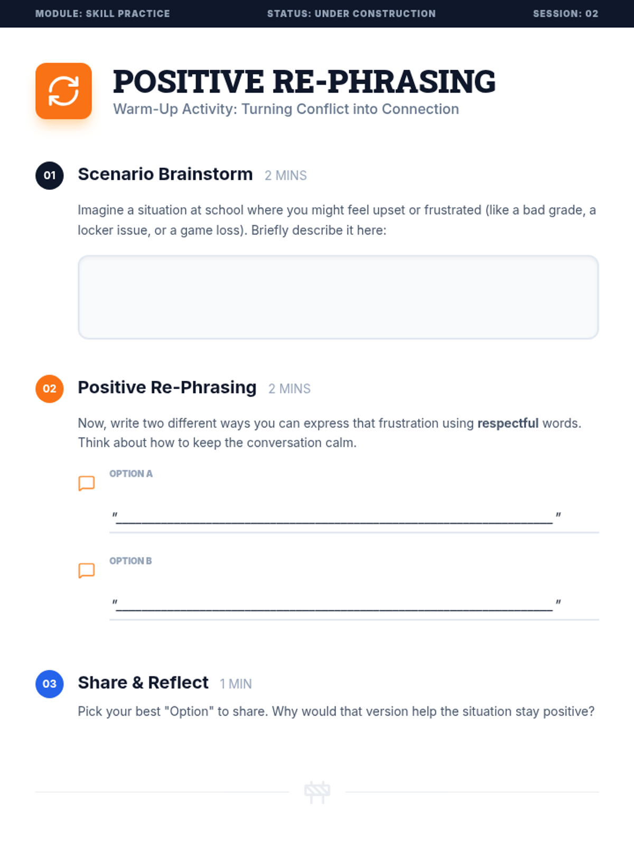
Task: Click the black 01 step badge
Action: tap(50, 176)
